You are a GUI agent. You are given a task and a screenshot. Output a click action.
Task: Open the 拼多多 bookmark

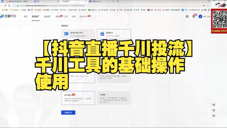point(55,10)
